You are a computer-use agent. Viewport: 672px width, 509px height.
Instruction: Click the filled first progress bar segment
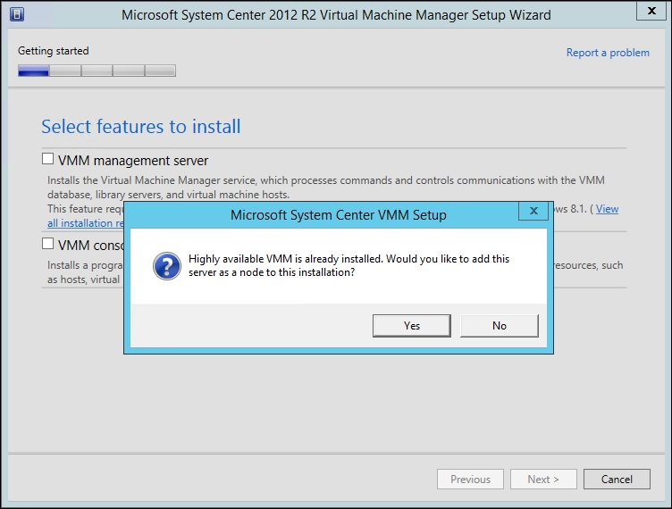33,71
